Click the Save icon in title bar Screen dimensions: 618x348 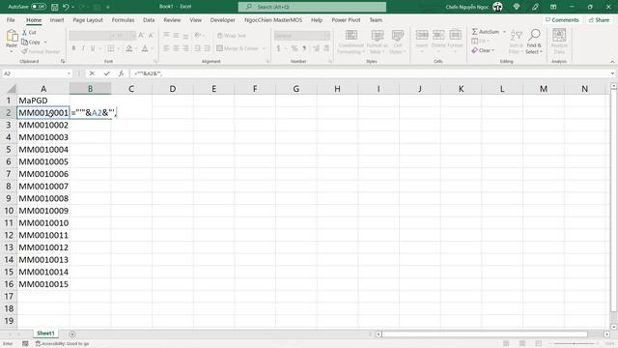pyautogui.click(x=55, y=7)
